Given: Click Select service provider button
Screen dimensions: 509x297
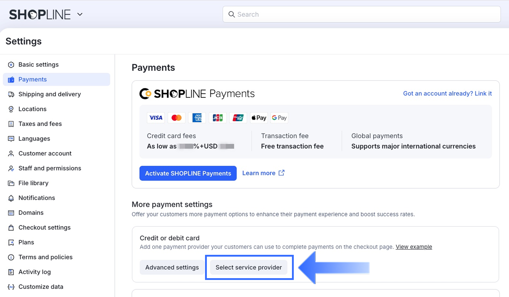Looking at the screenshot, I should pos(249,267).
